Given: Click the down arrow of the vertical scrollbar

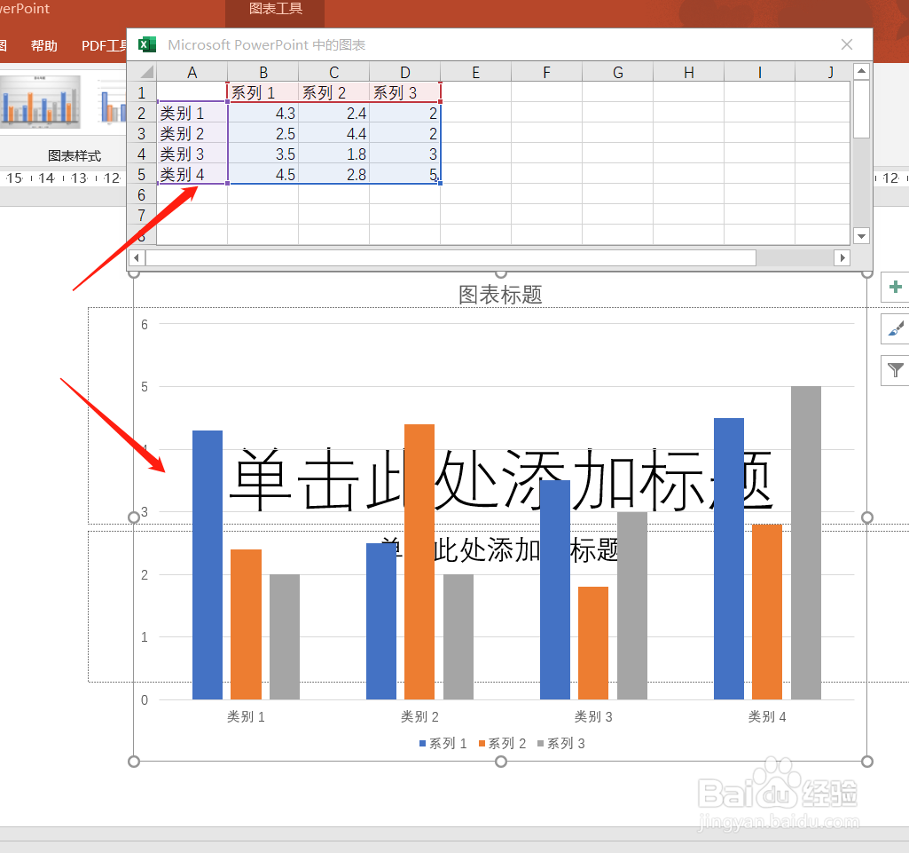Looking at the screenshot, I should coord(861,235).
